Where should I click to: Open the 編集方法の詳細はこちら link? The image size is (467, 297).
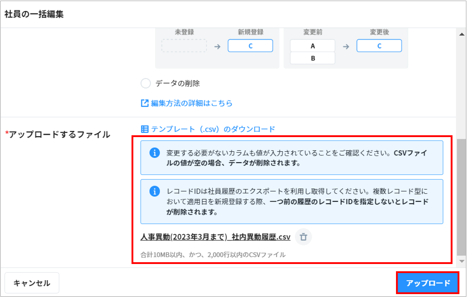point(192,103)
